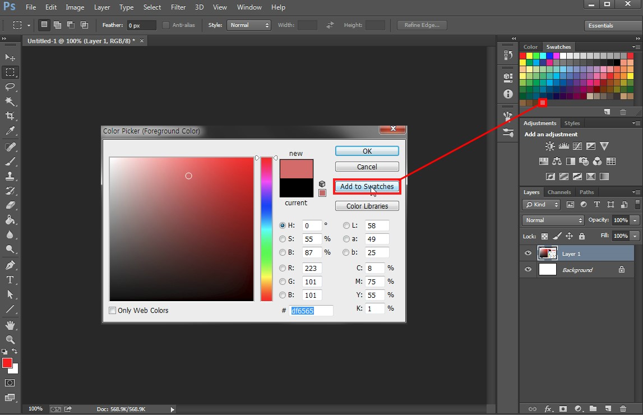Open the tool preset picker arrow
Image resolution: width=643 pixels, height=415 pixels.
pos(29,25)
